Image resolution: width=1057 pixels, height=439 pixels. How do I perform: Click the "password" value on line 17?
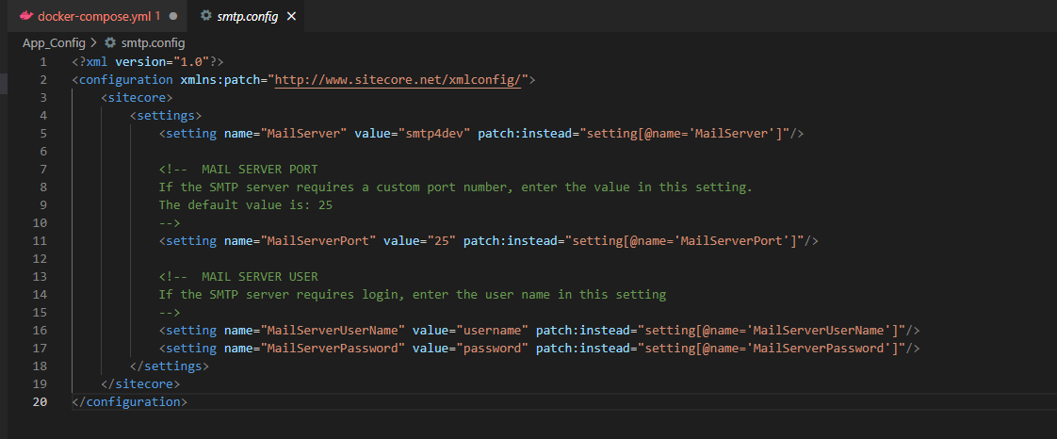494,348
